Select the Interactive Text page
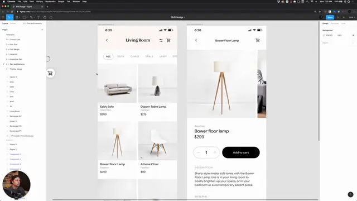This screenshot has width=357, height=201. [x=14, y=59]
